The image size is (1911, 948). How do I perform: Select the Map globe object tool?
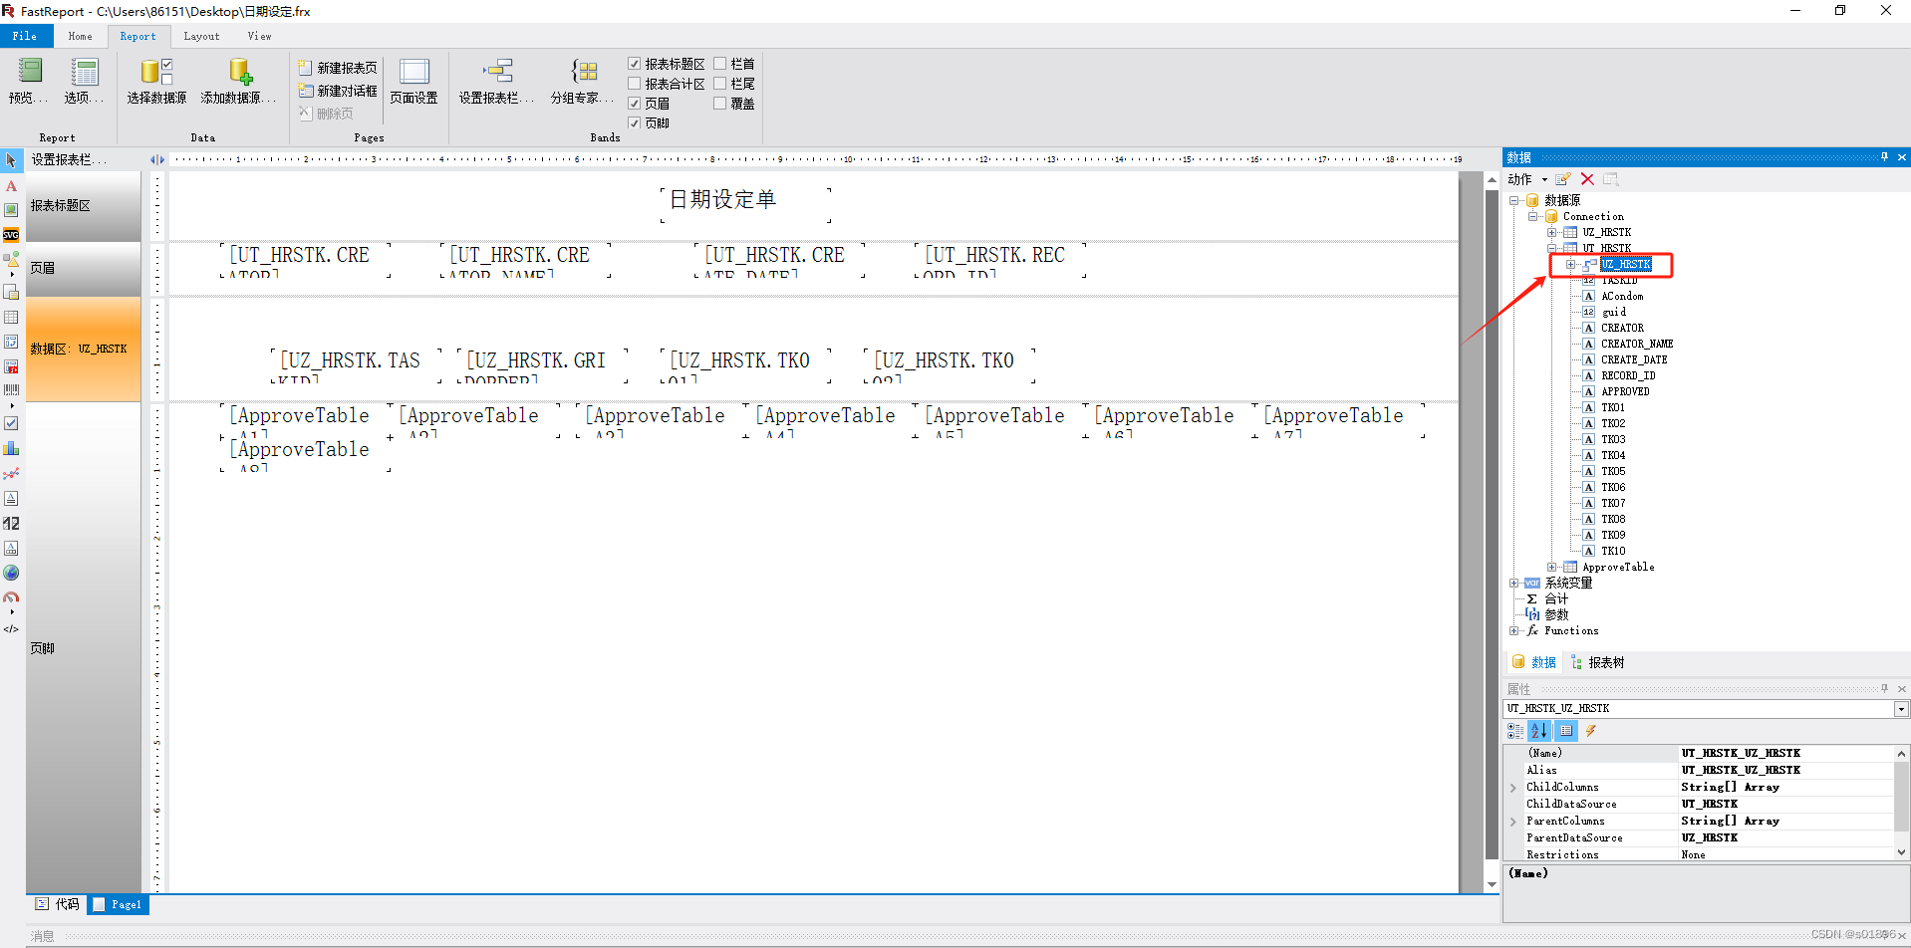pos(11,573)
